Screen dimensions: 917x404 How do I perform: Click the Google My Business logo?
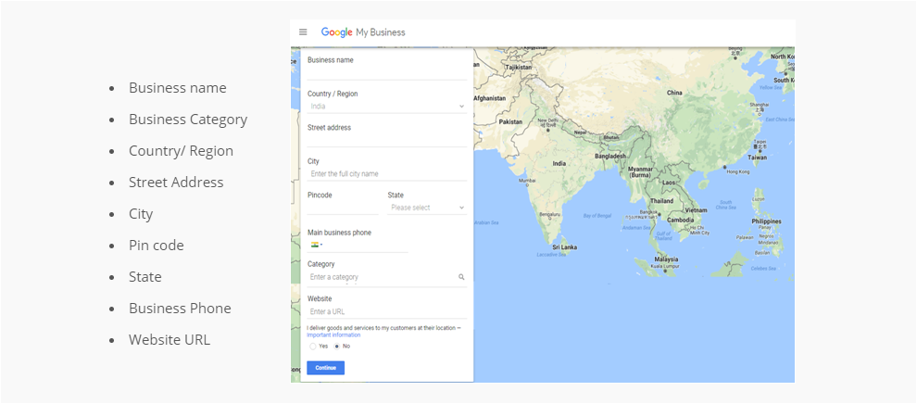tap(363, 32)
